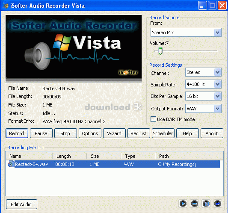Click the blue bar icon beside play
Image resolution: width=228 pixels, height=213 pixels.
tap(194, 204)
